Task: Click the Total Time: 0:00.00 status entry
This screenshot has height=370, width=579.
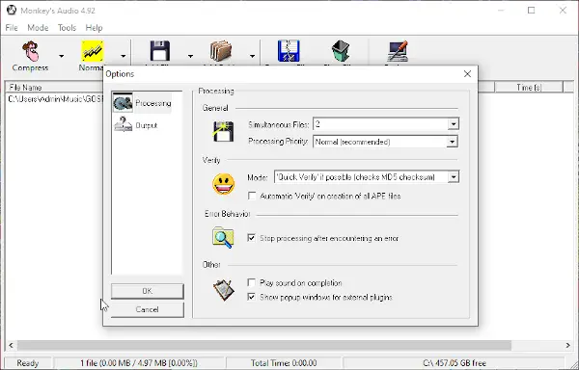Action: tap(284, 363)
